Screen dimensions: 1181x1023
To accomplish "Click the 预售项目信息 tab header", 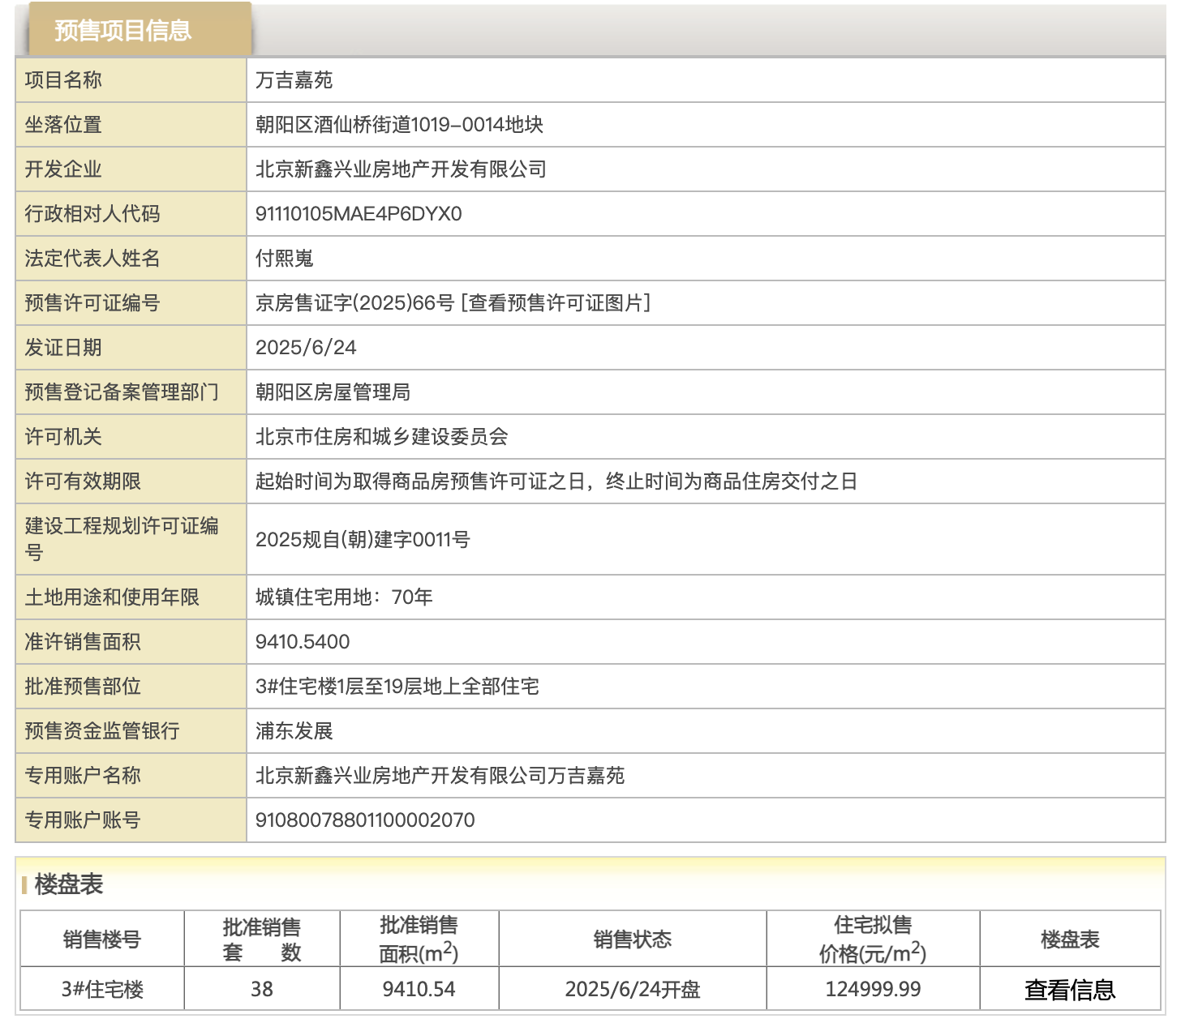I will pos(123,31).
